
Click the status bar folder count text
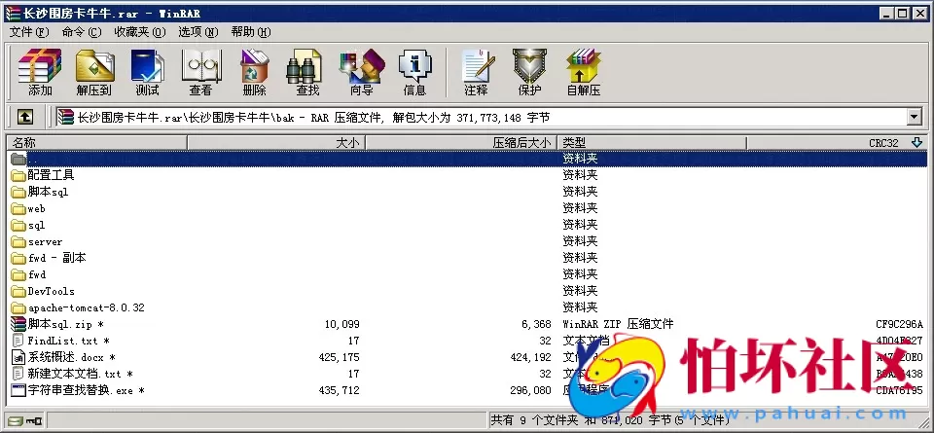(609, 420)
